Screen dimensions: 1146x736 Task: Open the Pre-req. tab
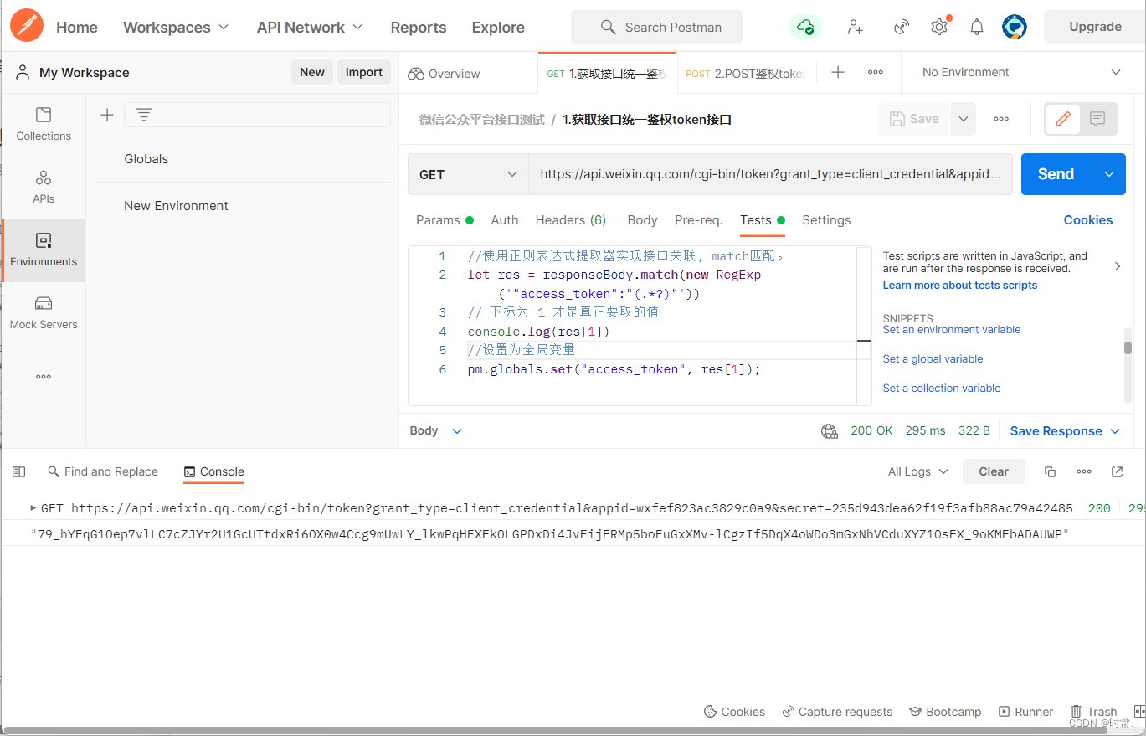coord(698,220)
